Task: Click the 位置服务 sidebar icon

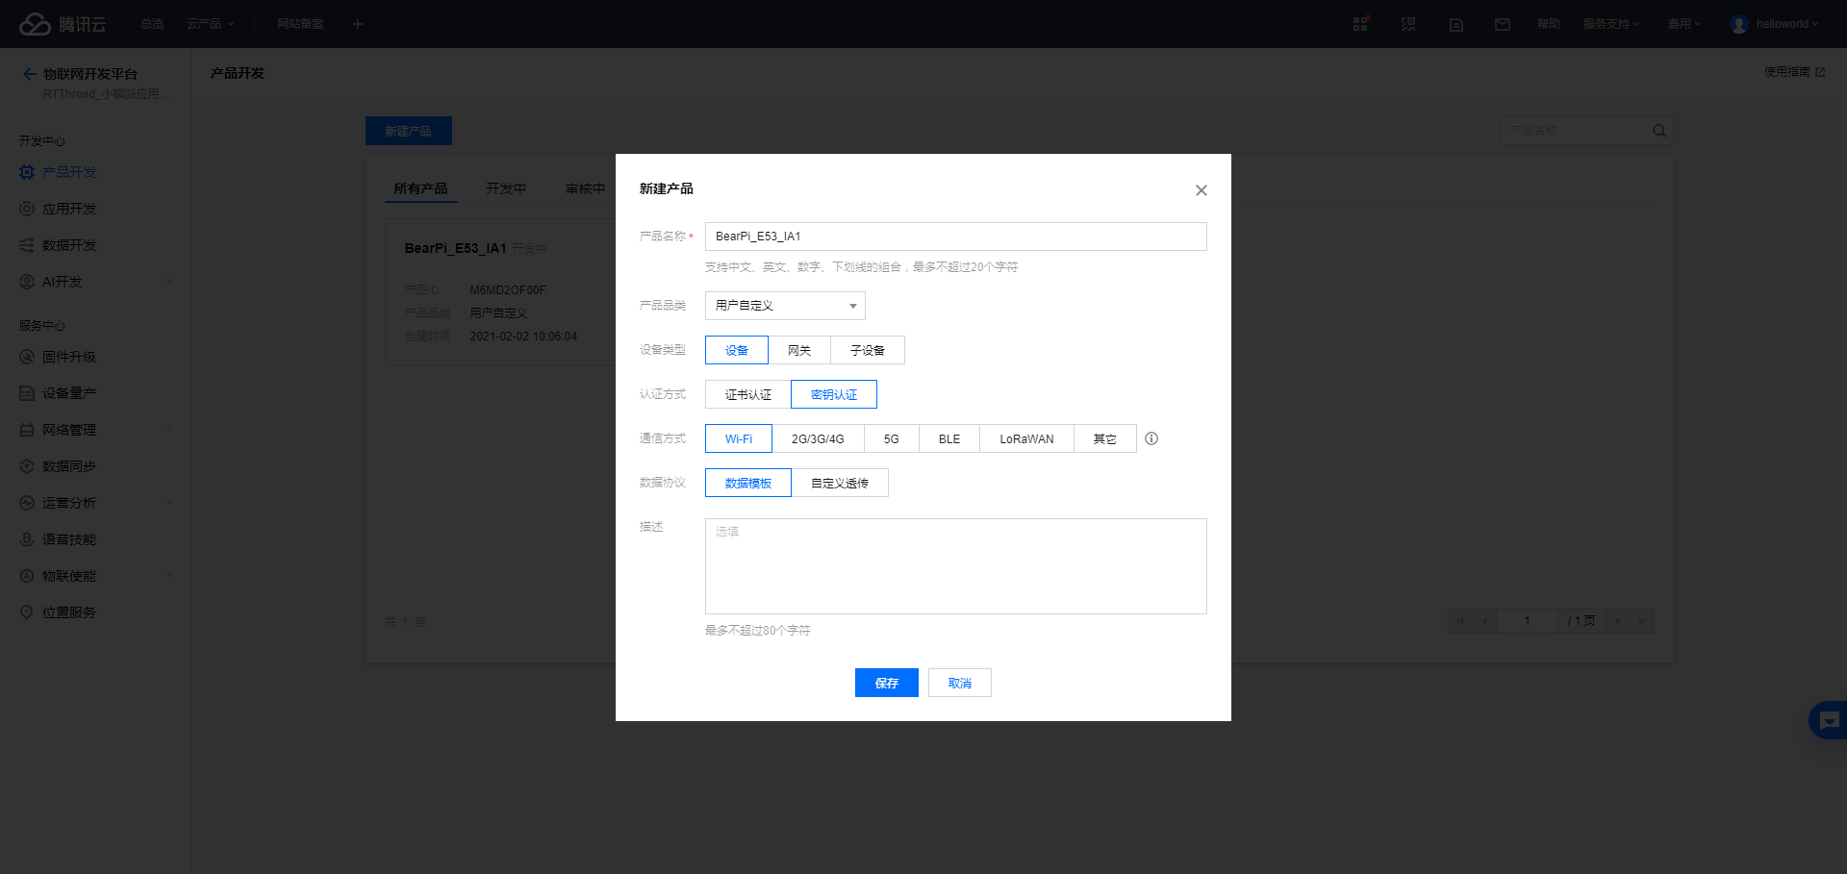Action: [27, 612]
